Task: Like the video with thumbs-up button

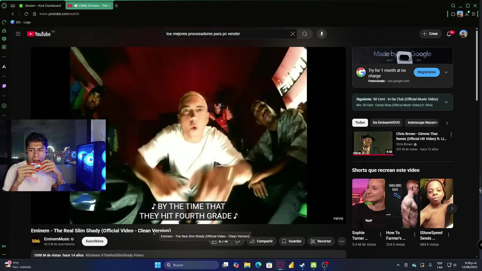Action: pyautogui.click(x=220, y=241)
